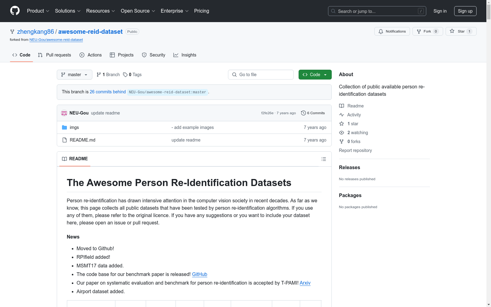This screenshot has height=307, width=491.
Task: Click the 'MSMT17 data added.' news item
Action: tap(100, 266)
